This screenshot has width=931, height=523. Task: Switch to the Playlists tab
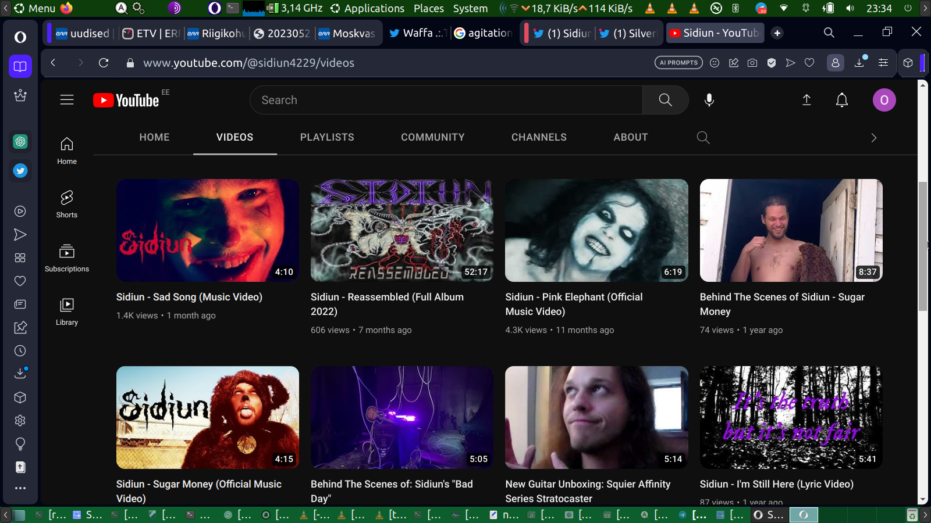[327, 138]
